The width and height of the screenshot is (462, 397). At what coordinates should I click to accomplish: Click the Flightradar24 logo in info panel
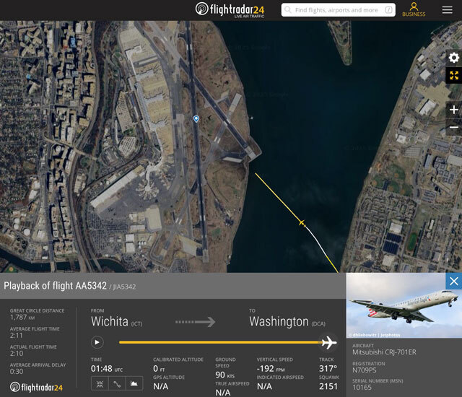click(x=36, y=388)
